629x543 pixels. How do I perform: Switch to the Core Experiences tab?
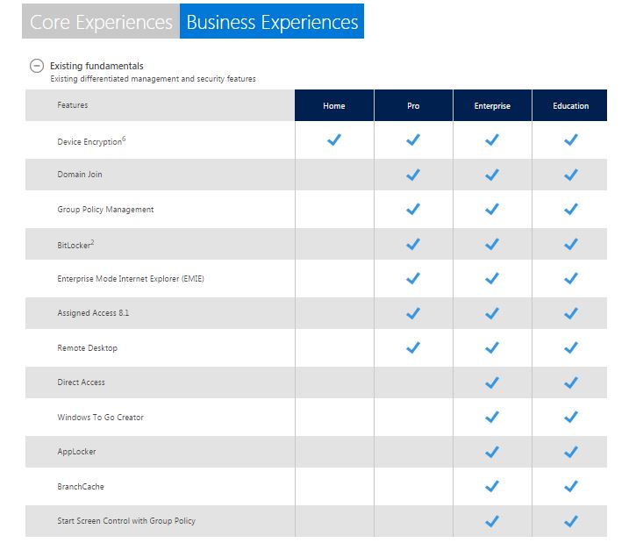tap(101, 22)
